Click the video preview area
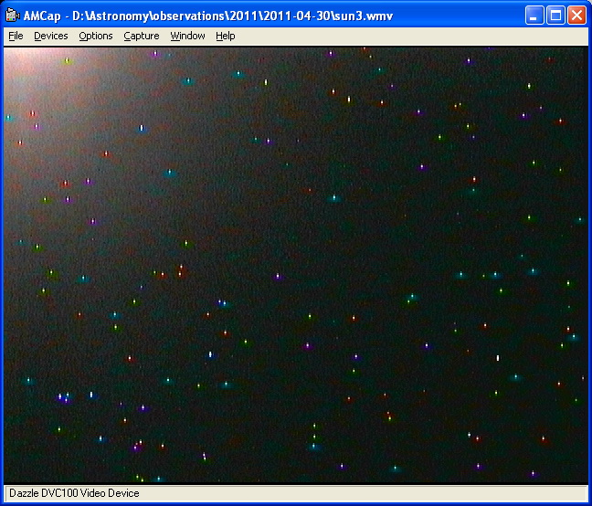Image resolution: width=592 pixels, height=506 pixels. click(x=296, y=265)
